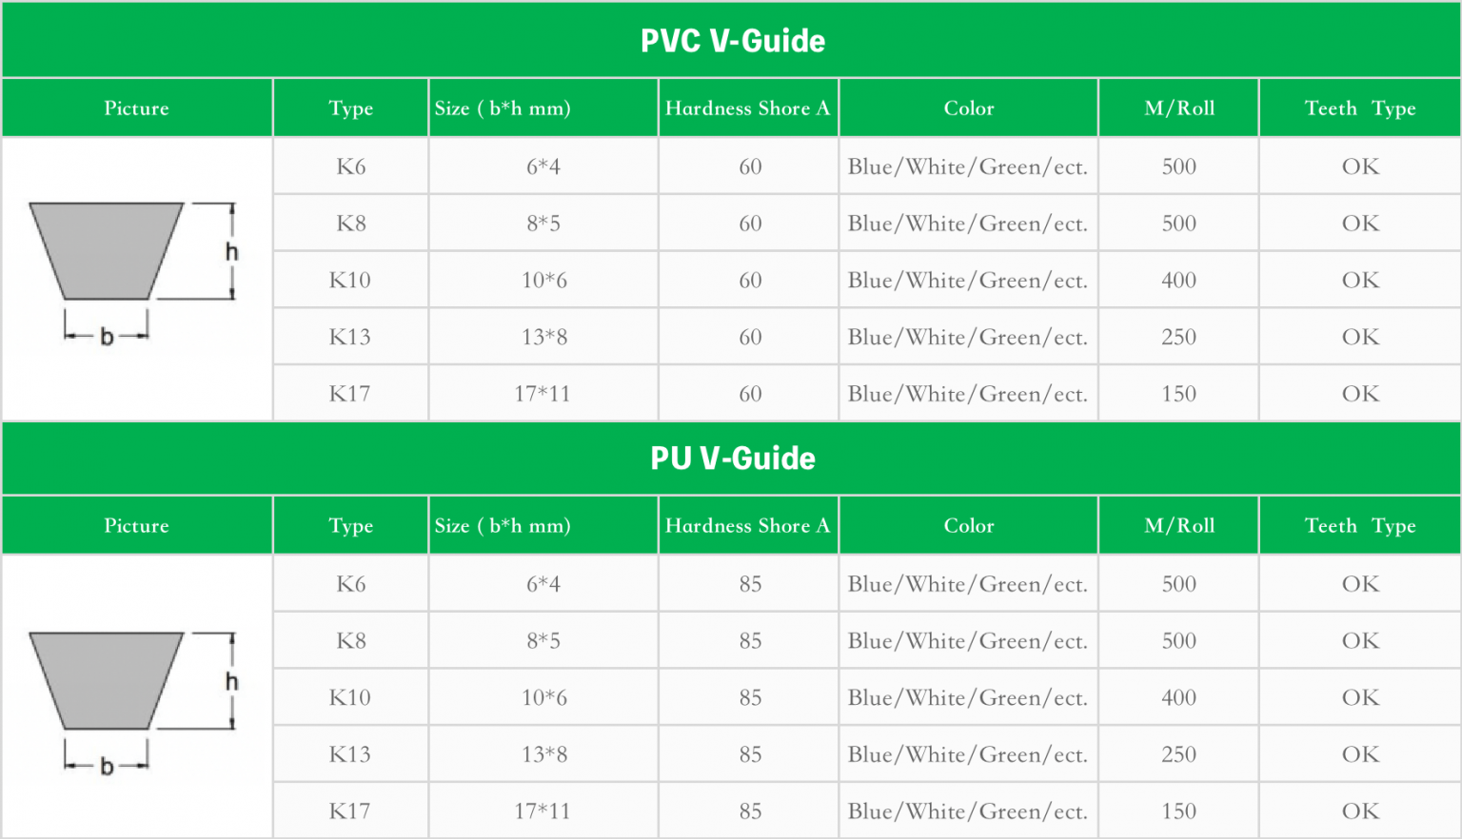
Task: Select the K6 type cell in PVC table
Action: [x=350, y=166]
